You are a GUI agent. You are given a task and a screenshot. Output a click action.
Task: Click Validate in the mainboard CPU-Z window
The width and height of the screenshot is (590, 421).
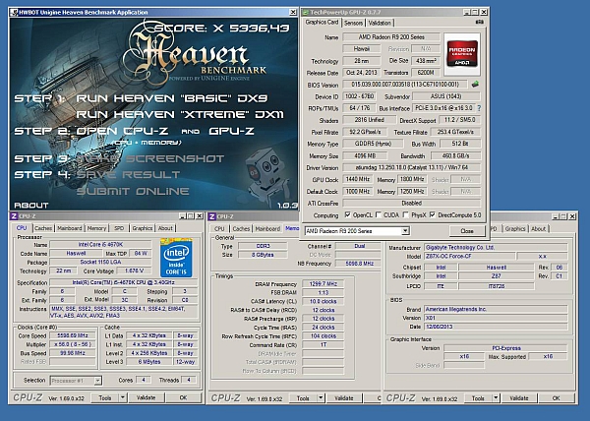tap(519, 398)
